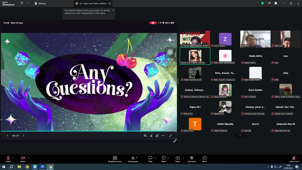Show more participants with the down chevron
Viewport: 302px width, 170px height.
tap(240, 135)
